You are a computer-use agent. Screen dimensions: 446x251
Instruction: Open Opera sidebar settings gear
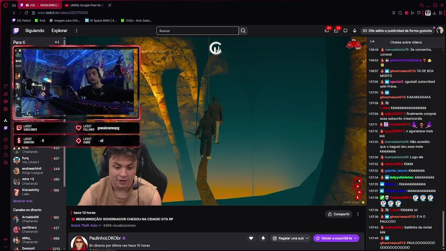[6, 163]
